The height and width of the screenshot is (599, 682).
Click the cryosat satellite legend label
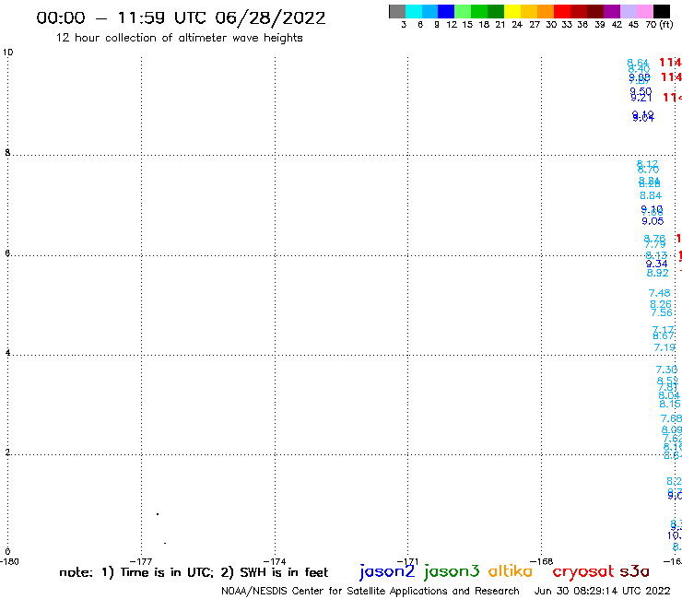[582, 571]
